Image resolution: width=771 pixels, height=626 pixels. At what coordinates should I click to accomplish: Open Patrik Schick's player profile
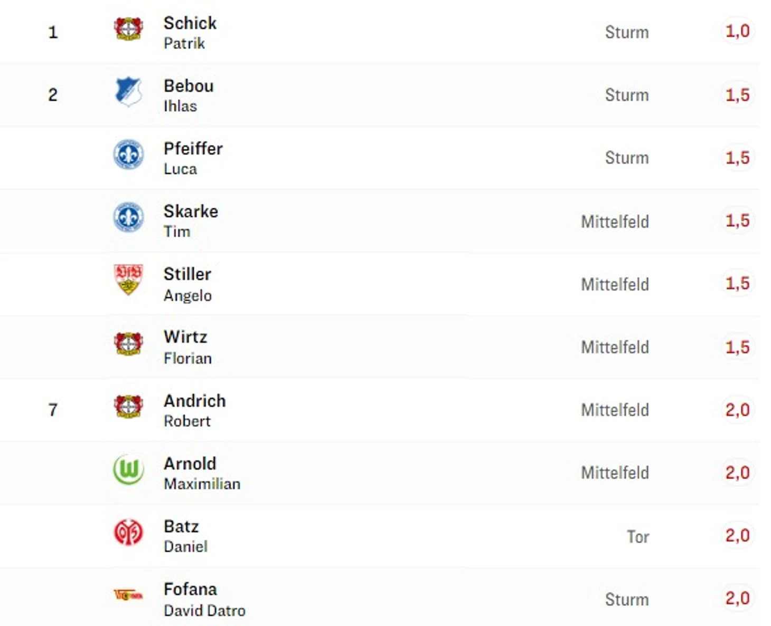tap(190, 23)
